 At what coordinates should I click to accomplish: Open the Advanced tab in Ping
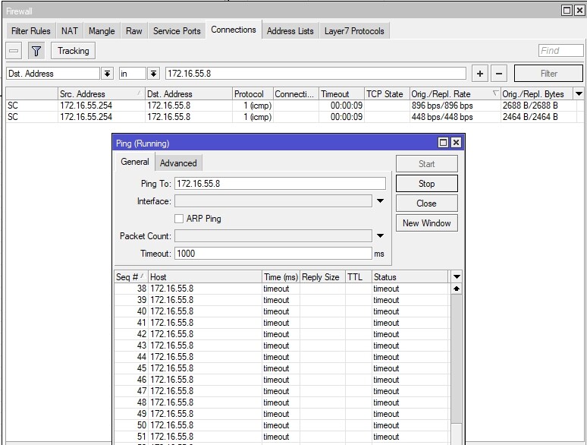178,163
